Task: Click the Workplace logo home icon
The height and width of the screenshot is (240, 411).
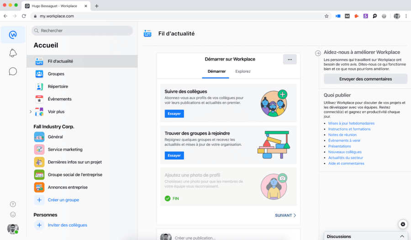Action: [13, 35]
